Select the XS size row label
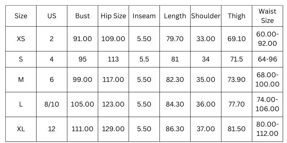Image resolution: width=287 pixels, height=143 pixels. [x=21, y=39]
